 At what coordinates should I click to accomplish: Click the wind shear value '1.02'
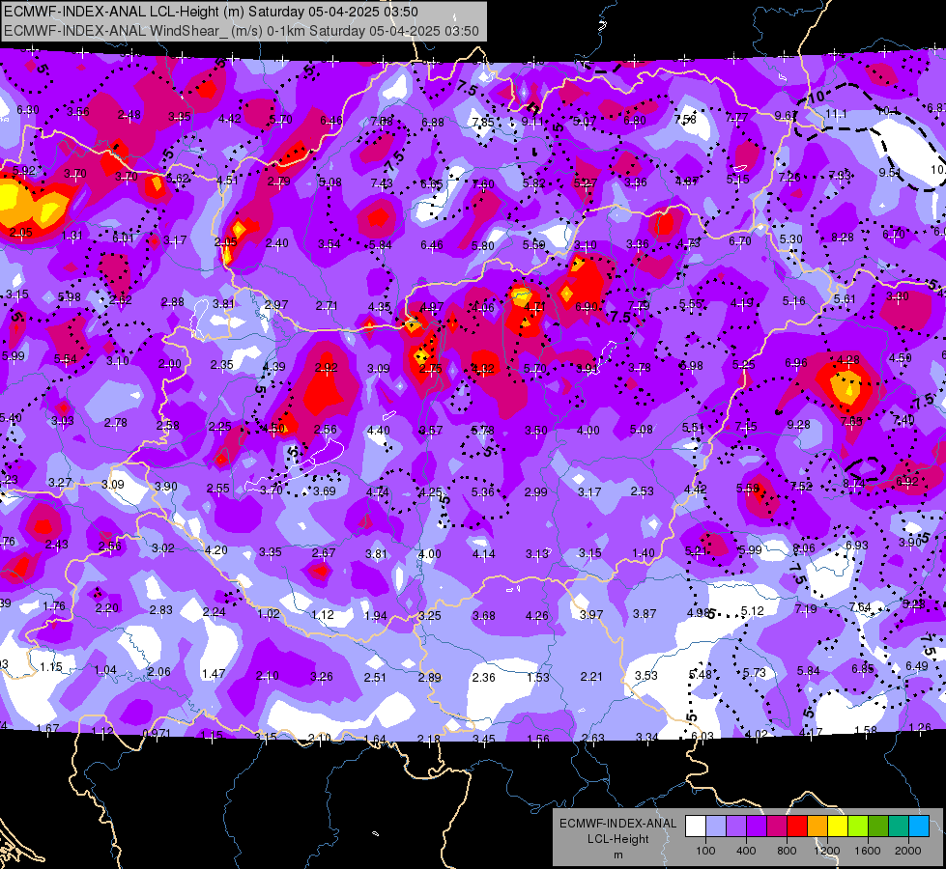pos(269,613)
